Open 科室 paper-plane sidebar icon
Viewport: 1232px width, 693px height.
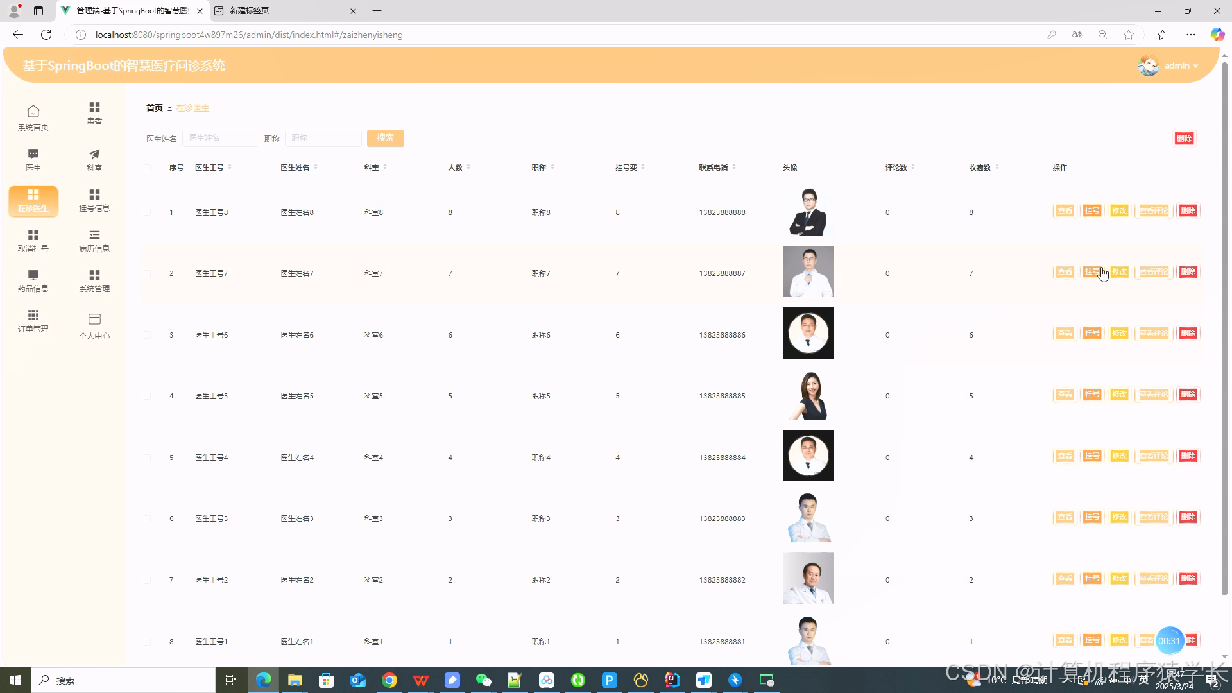coord(94,154)
